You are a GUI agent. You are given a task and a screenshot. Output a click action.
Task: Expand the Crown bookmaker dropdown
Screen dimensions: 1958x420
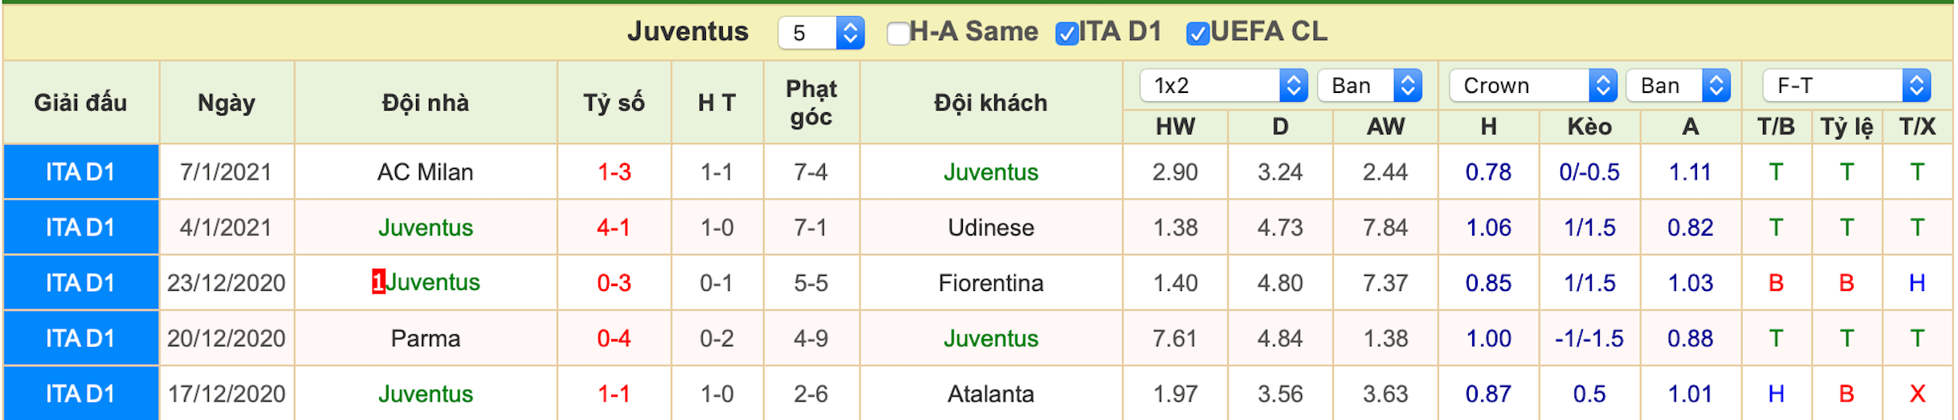click(x=1533, y=86)
